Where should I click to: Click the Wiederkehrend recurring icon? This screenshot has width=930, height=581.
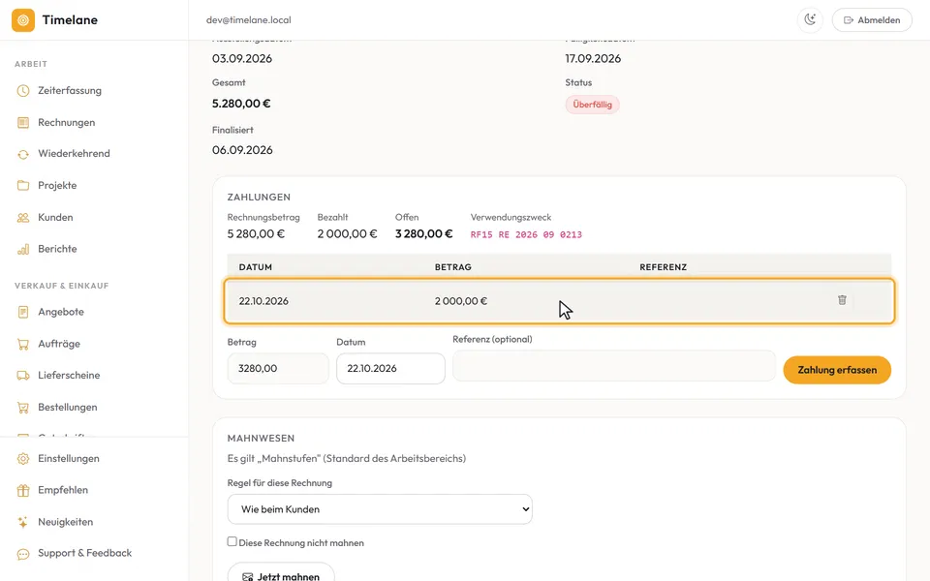(x=23, y=154)
